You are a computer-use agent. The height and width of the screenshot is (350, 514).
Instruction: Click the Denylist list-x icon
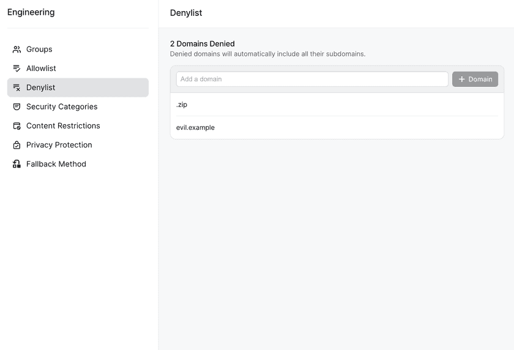(17, 87)
